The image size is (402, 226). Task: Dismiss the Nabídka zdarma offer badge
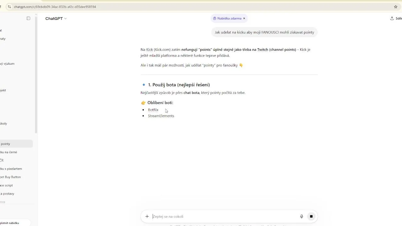(244, 19)
